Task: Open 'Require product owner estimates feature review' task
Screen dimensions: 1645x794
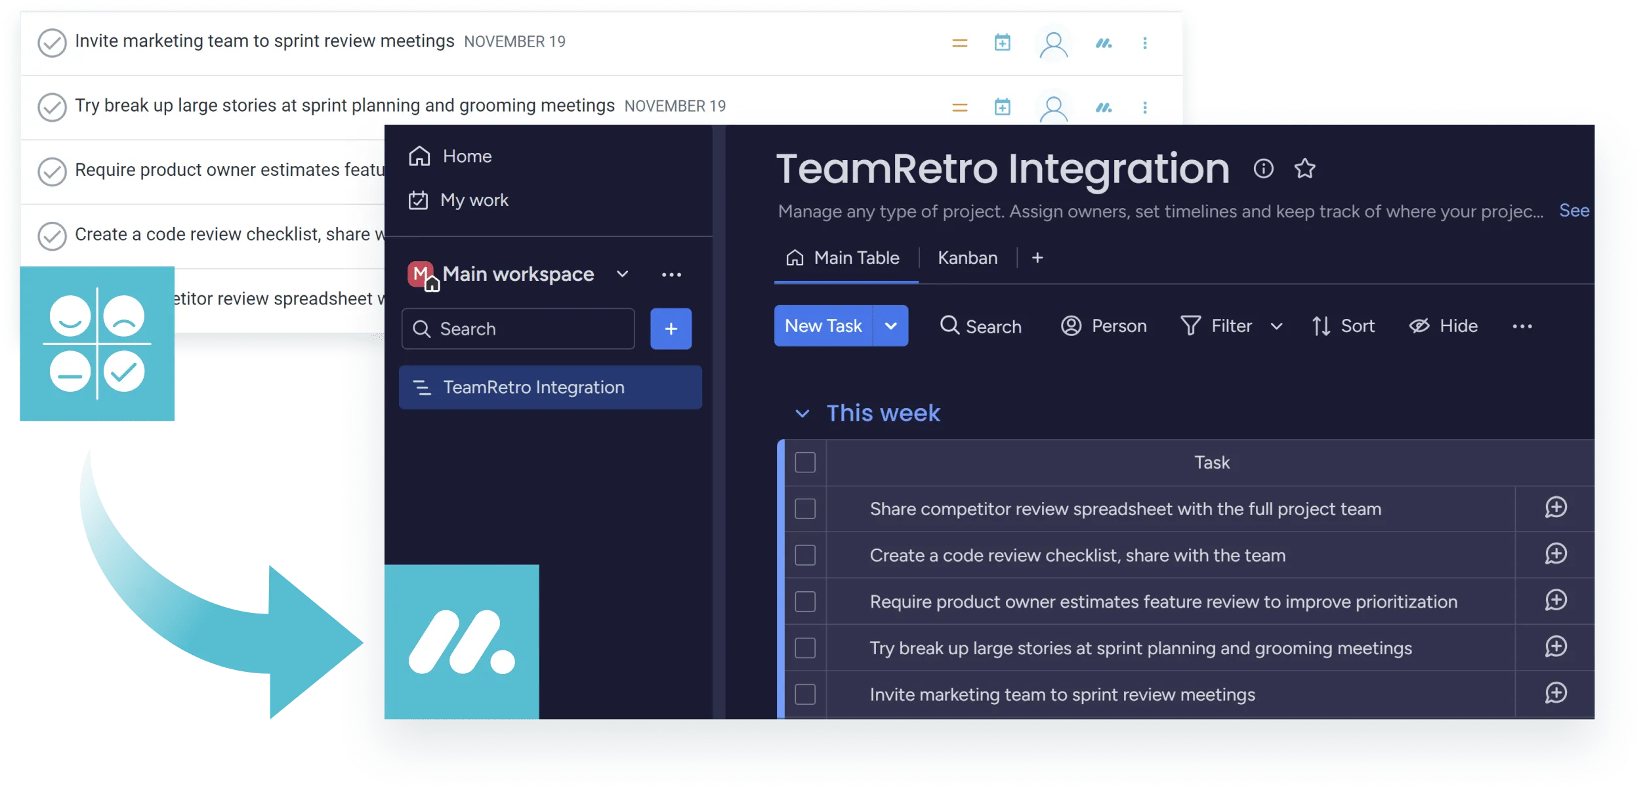Action: (1163, 602)
